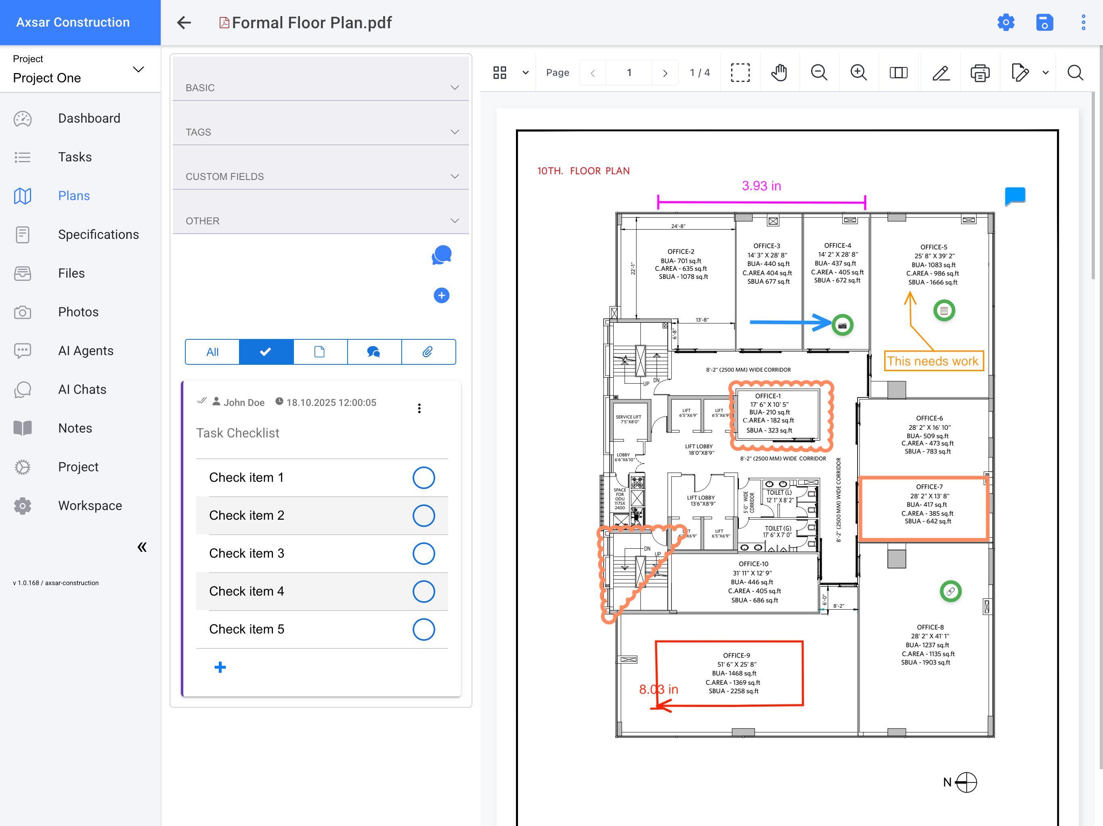Mark Check item 3 as done
Screen dimensions: 1103x826
(x=424, y=553)
